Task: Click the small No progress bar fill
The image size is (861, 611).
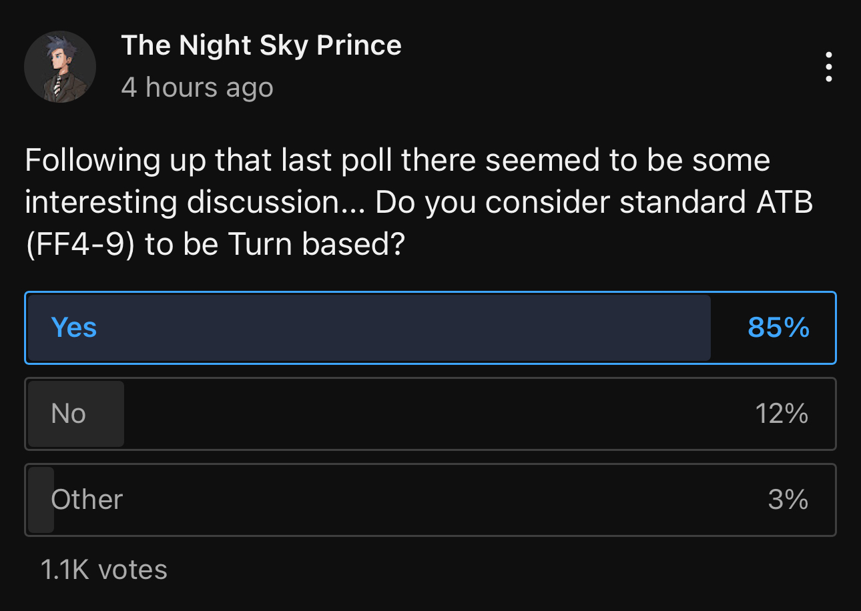Action: (76, 414)
